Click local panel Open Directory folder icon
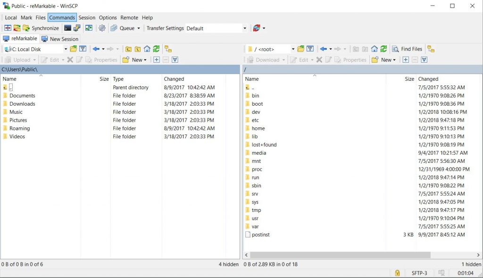The image size is (483, 278). click(x=73, y=49)
